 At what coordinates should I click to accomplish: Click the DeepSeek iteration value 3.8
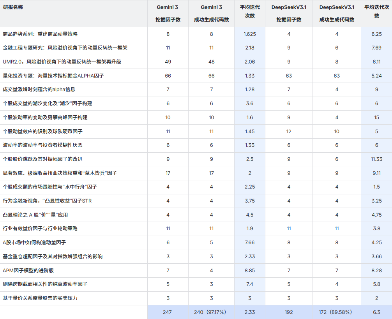coord(376,229)
